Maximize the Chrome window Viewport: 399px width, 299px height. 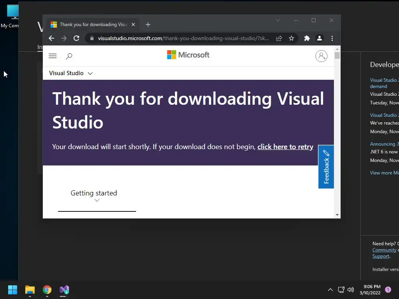pyautogui.click(x=314, y=20)
